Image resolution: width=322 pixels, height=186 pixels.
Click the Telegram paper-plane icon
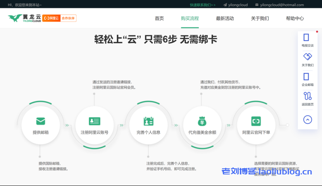tap(225, 5)
